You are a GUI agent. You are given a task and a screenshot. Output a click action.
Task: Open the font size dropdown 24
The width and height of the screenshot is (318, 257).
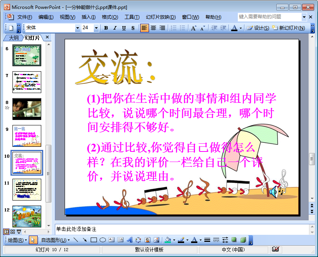pyautogui.click(x=96, y=28)
